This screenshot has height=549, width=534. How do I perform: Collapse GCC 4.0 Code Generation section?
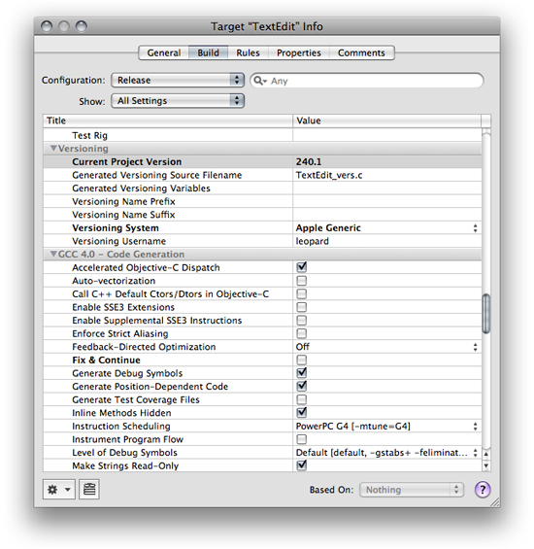coord(53,255)
